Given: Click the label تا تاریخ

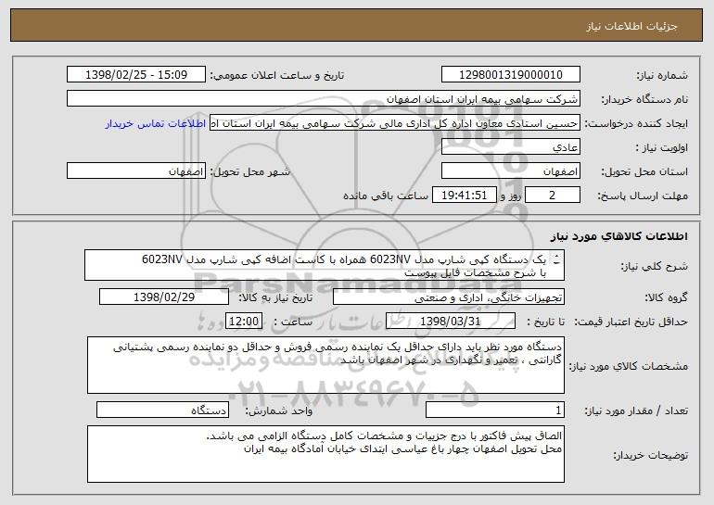Looking at the screenshot, I should (545, 322).
